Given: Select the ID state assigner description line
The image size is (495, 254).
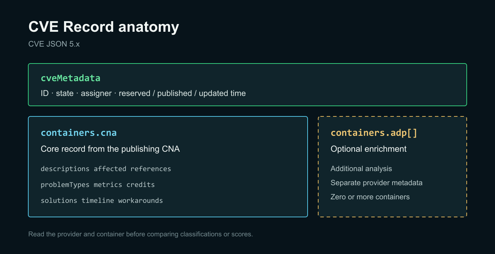Looking at the screenshot, I should 143,93.
